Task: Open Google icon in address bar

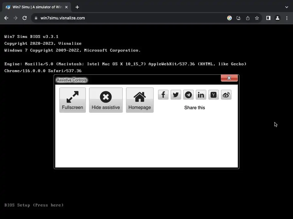Action: [229, 18]
